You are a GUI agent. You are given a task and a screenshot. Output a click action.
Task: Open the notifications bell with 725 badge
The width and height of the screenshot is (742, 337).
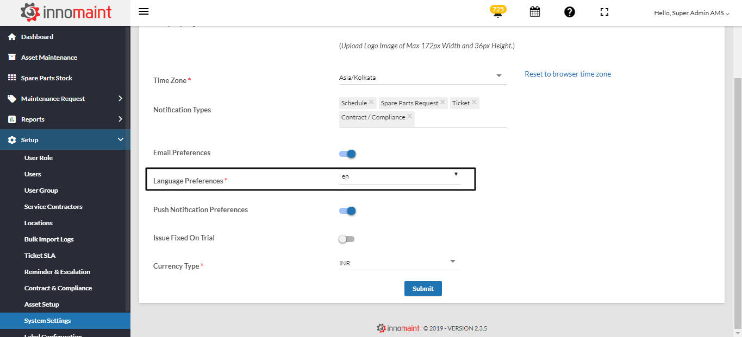tap(497, 12)
